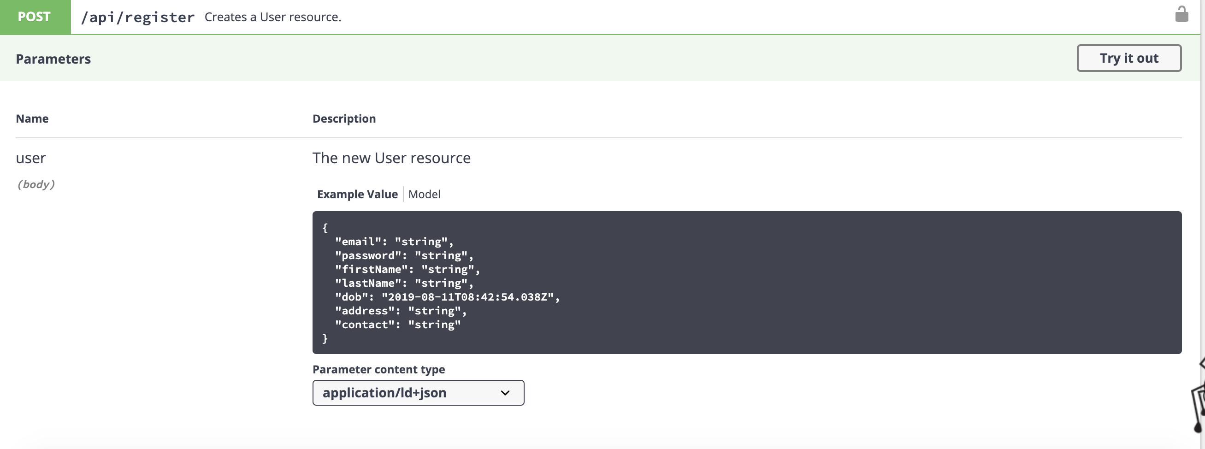
Task: Click the chevron arrow on application/ld+json select
Action: 505,393
